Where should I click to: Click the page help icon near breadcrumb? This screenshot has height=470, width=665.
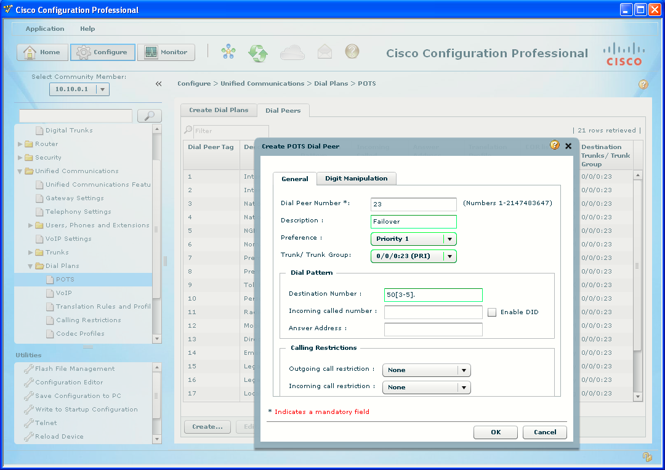pyautogui.click(x=643, y=84)
